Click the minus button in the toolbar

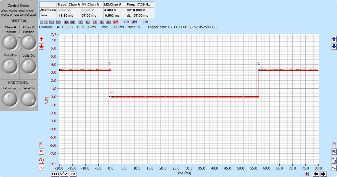46,22
